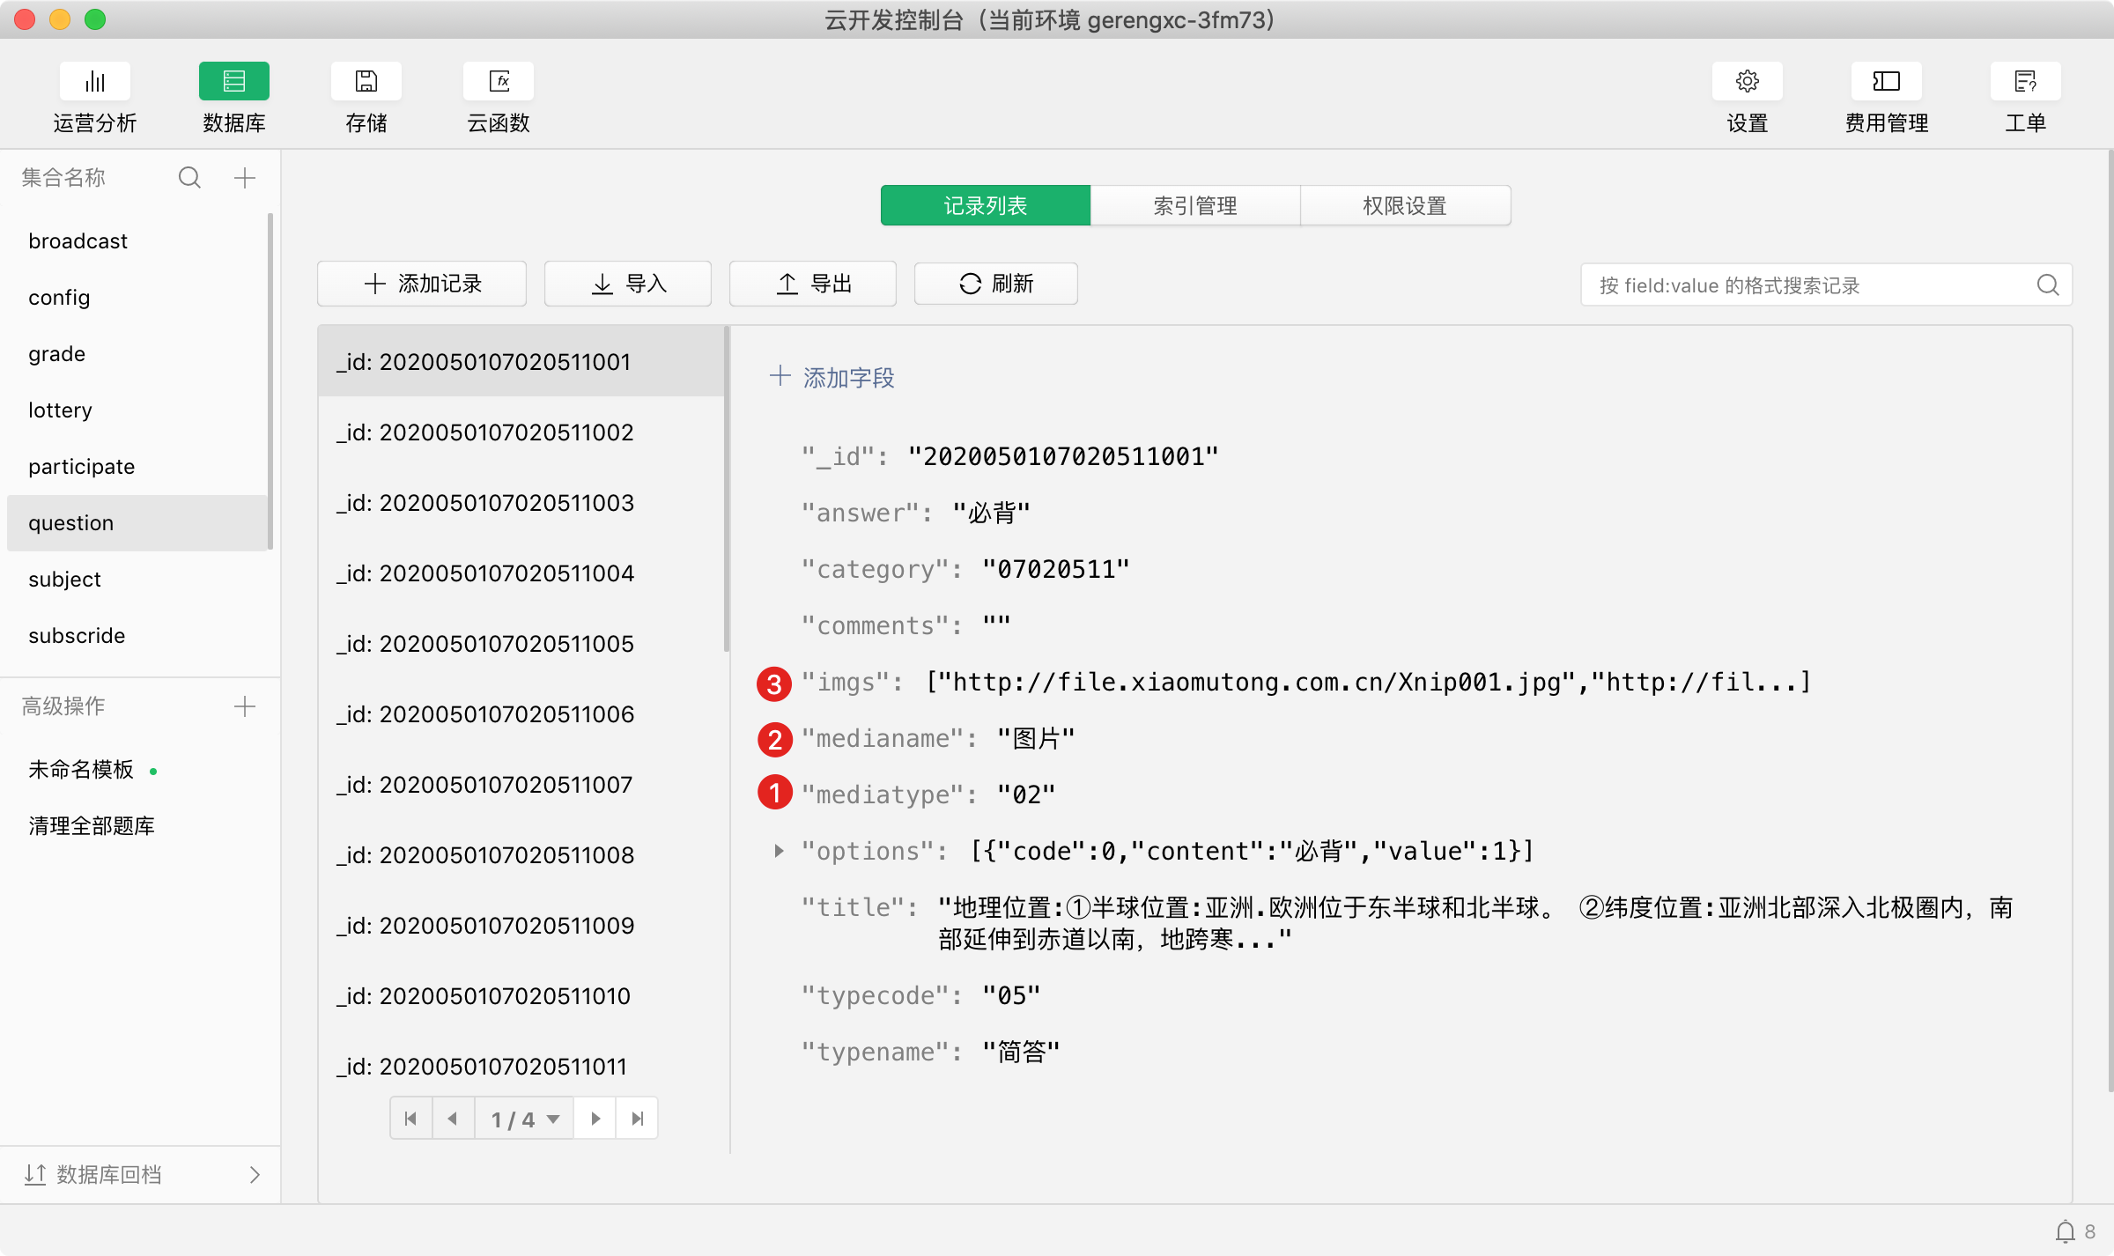
Task: Click the collection search magnifier icon
Action: [x=189, y=178]
